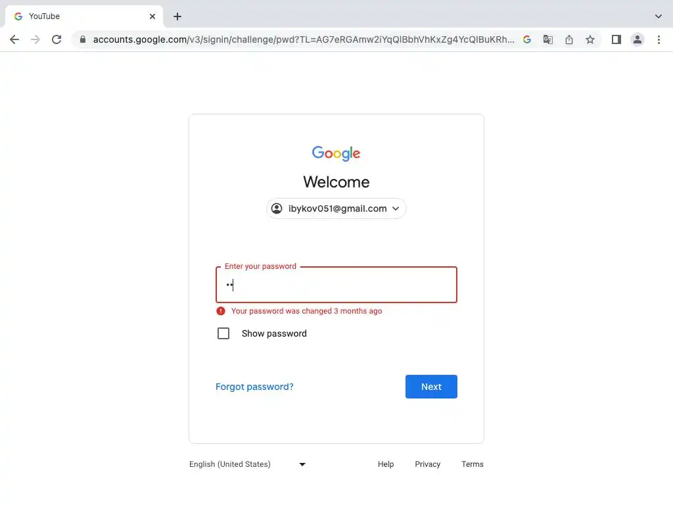Image resolution: width=673 pixels, height=505 pixels.
Task: Select the YouTube browser tab
Action: tap(79, 16)
